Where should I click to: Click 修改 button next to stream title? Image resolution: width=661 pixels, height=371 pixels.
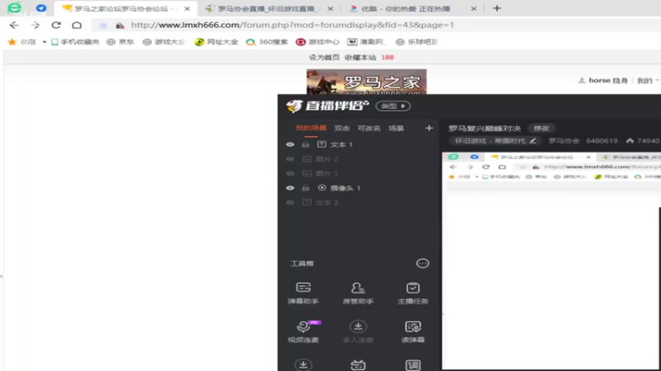pyautogui.click(x=542, y=129)
